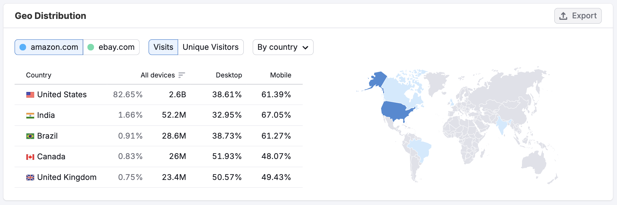Toggle the amazon.com domain chip
Viewport: 617px width, 205px height.
coord(49,47)
